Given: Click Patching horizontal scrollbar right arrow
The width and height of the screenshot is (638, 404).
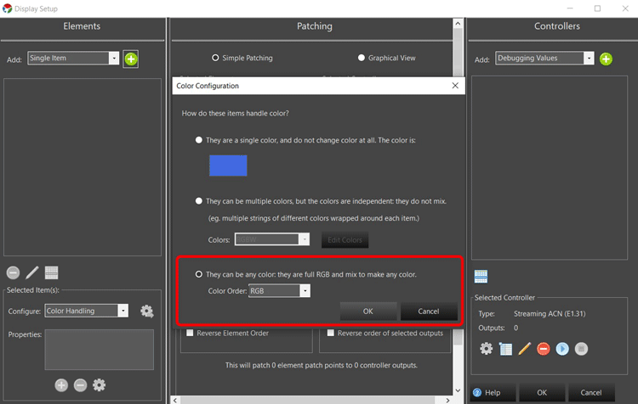Looking at the screenshot, I should 447,401.
